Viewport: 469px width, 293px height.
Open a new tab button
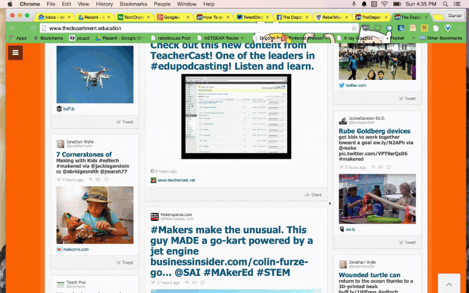pyautogui.click(x=438, y=17)
